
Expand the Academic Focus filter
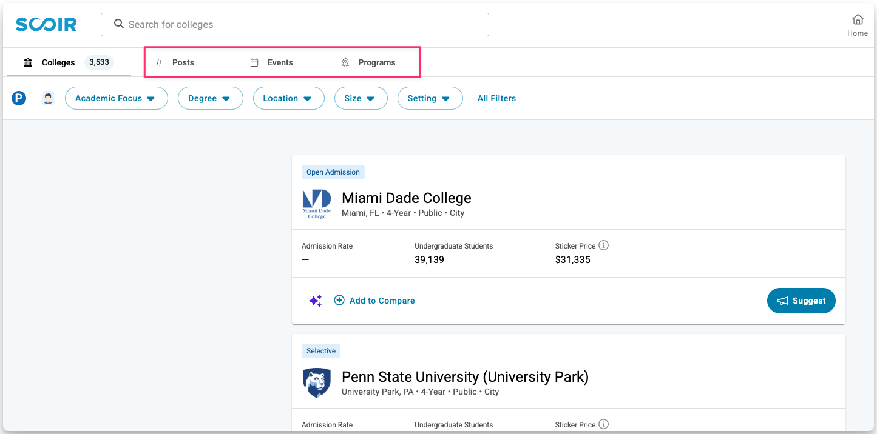point(116,98)
